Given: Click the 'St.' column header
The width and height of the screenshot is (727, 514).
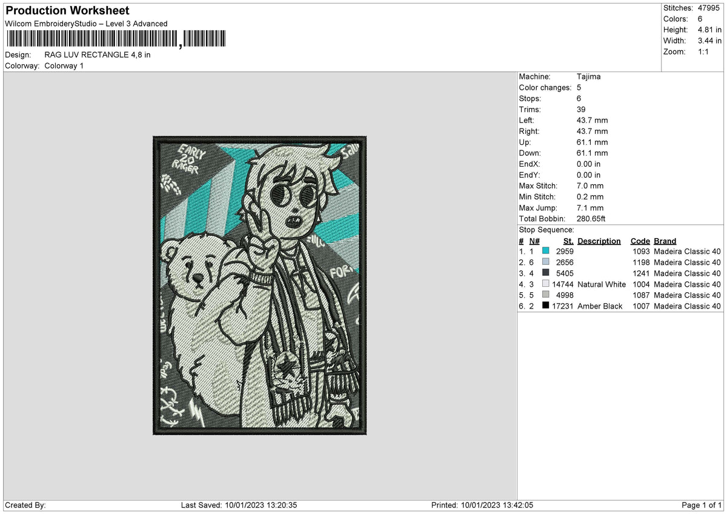Looking at the screenshot, I should pos(568,241).
